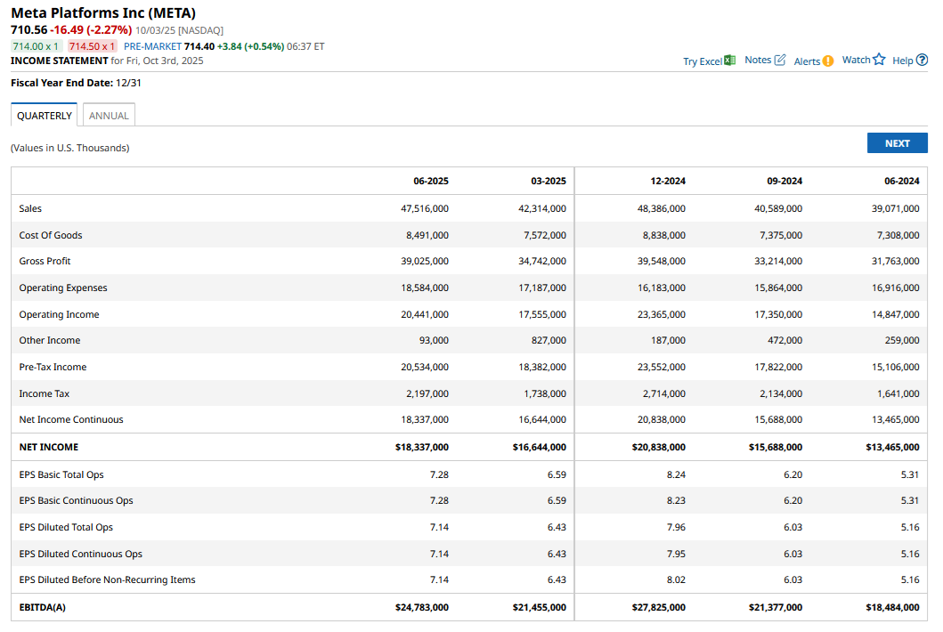Click the red ask price 714.50 x 1
The width and height of the screenshot is (943, 632).
pyautogui.click(x=93, y=46)
